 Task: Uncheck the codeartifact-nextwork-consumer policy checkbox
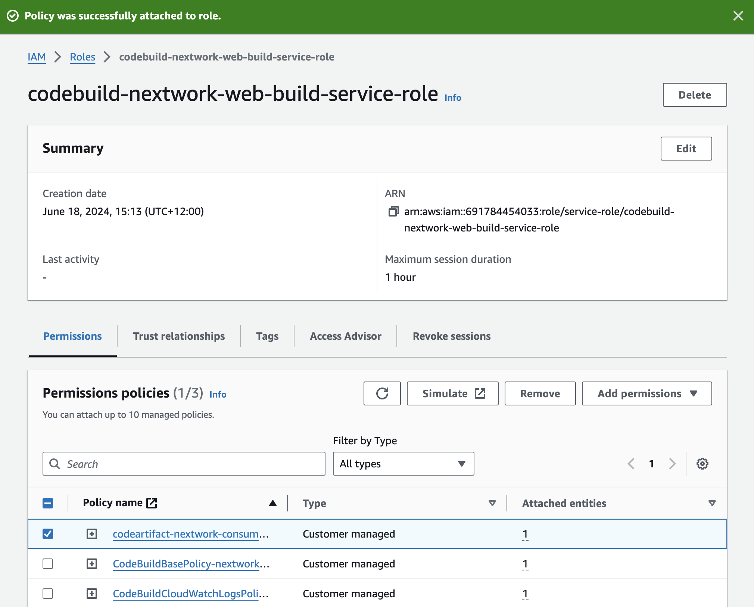pos(48,534)
